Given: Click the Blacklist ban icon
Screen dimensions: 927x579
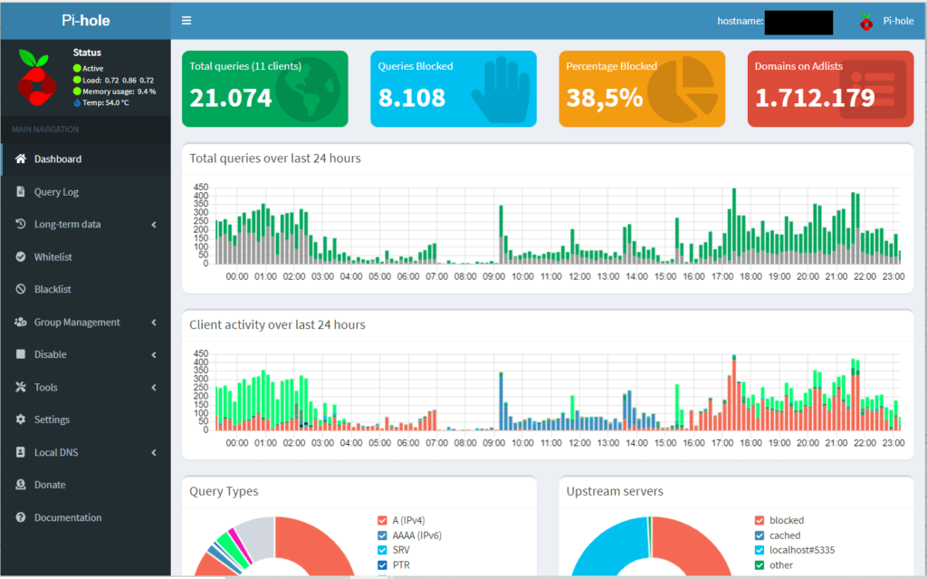Looking at the screenshot, I should [x=21, y=289].
